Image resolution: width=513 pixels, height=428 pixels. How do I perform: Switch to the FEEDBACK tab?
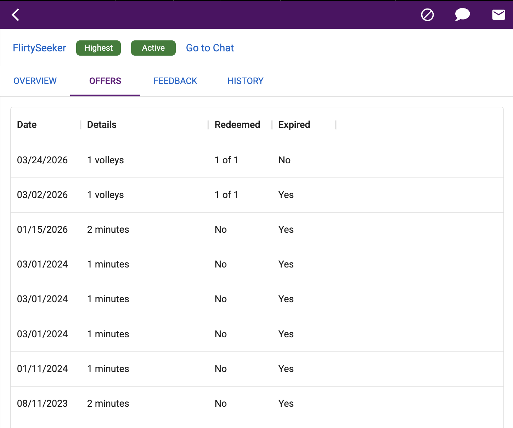click(175, 81)
